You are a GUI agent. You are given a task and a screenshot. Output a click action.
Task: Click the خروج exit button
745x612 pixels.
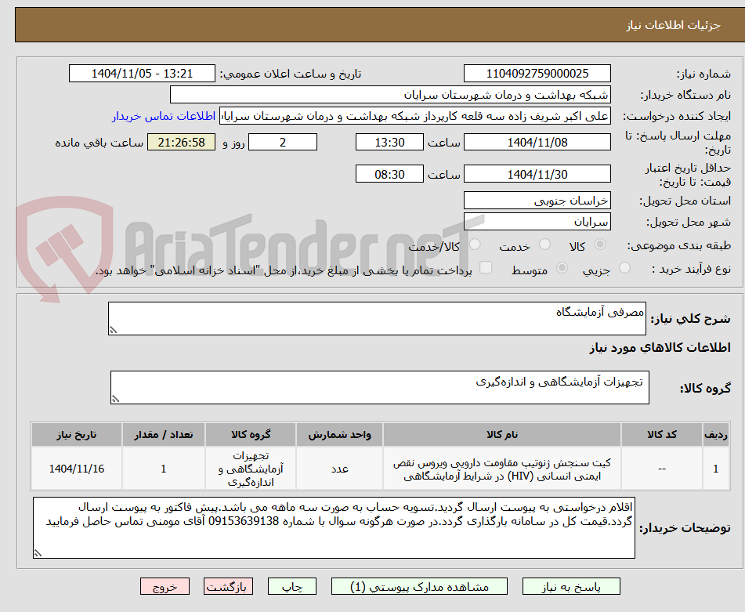tap(164, 585)
